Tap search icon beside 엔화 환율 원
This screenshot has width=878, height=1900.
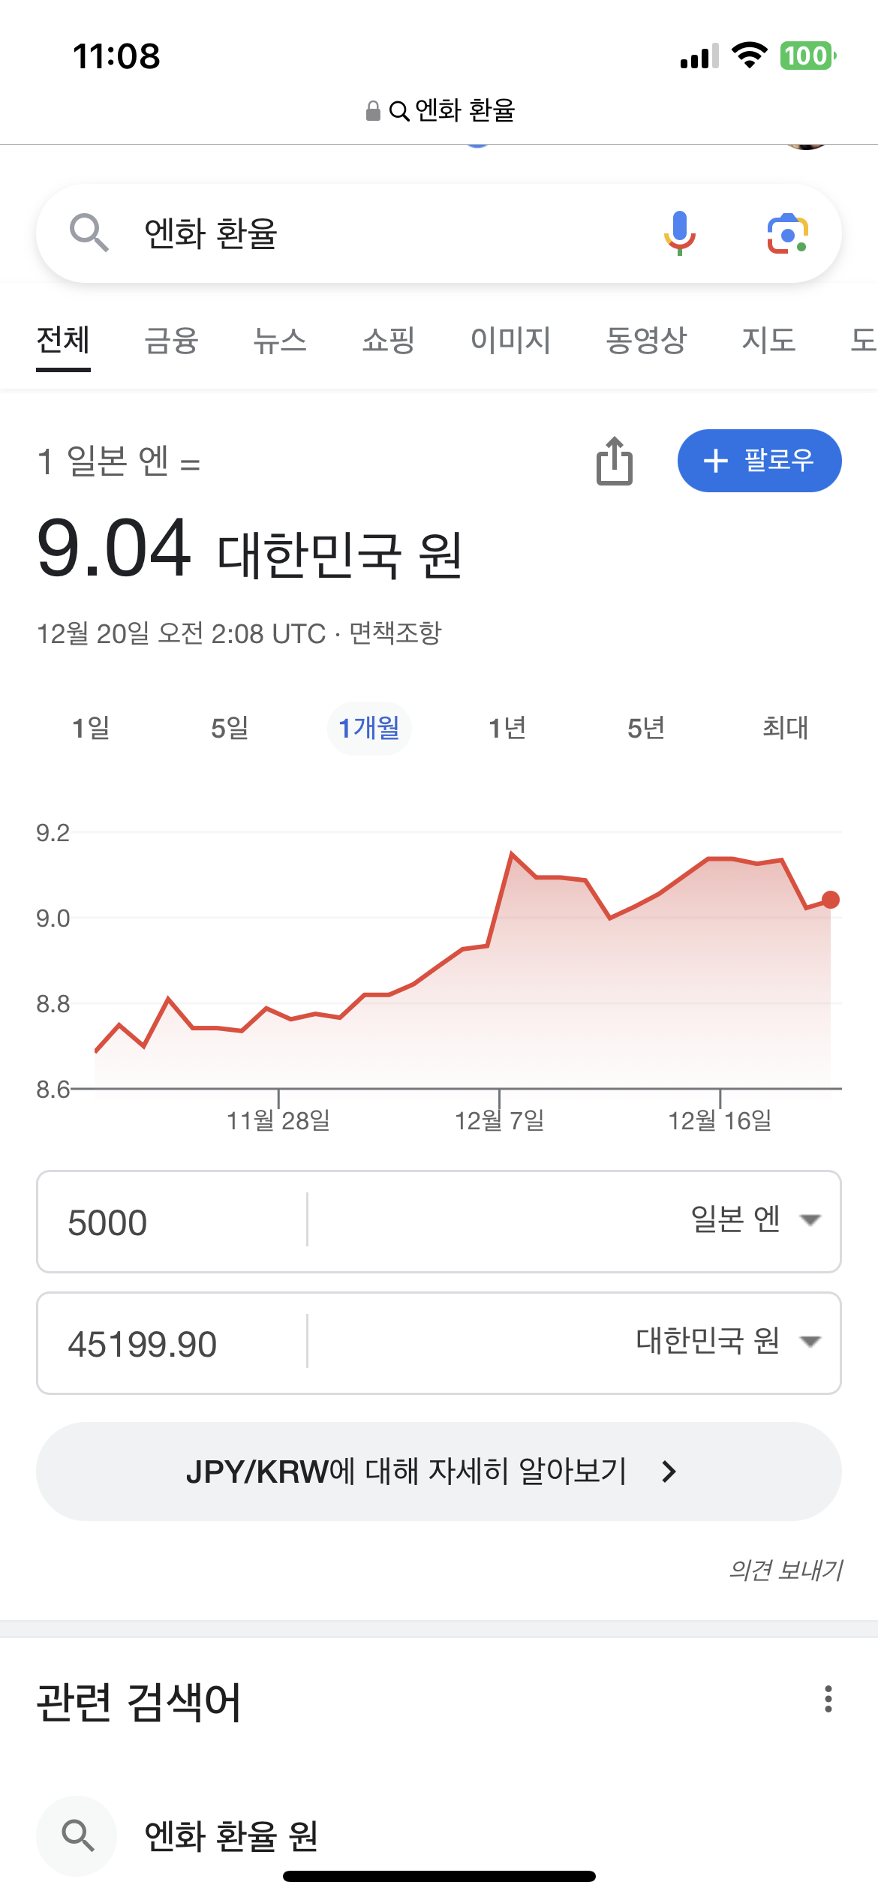[77, 1835]
